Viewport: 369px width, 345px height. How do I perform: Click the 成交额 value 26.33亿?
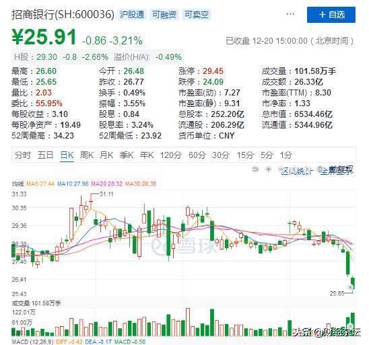pyautogui.click(x=309, y=82)
